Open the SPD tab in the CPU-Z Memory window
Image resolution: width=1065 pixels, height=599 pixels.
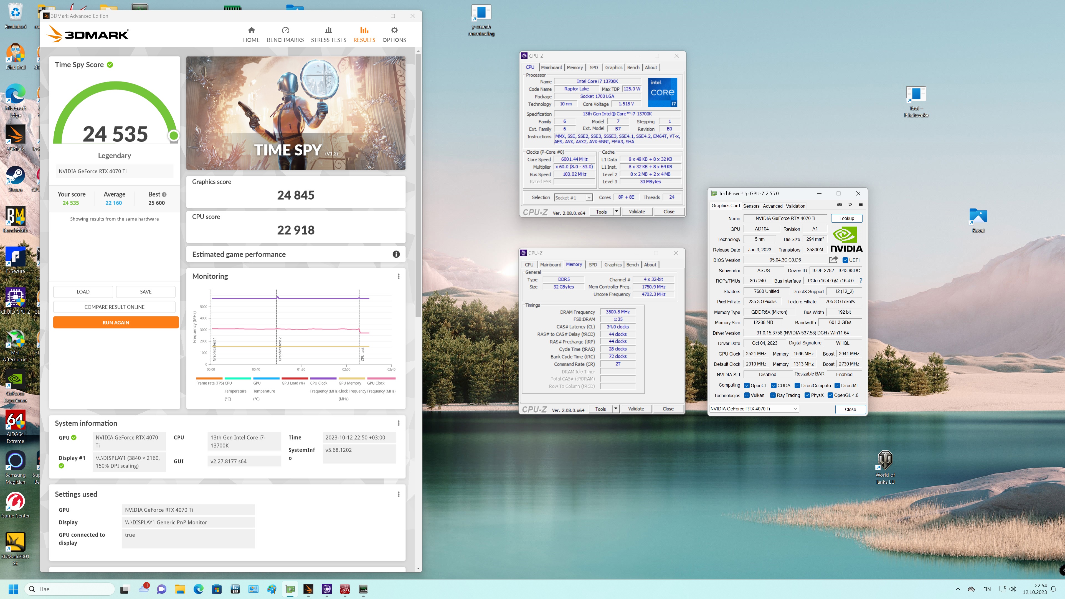pos(593,265)
